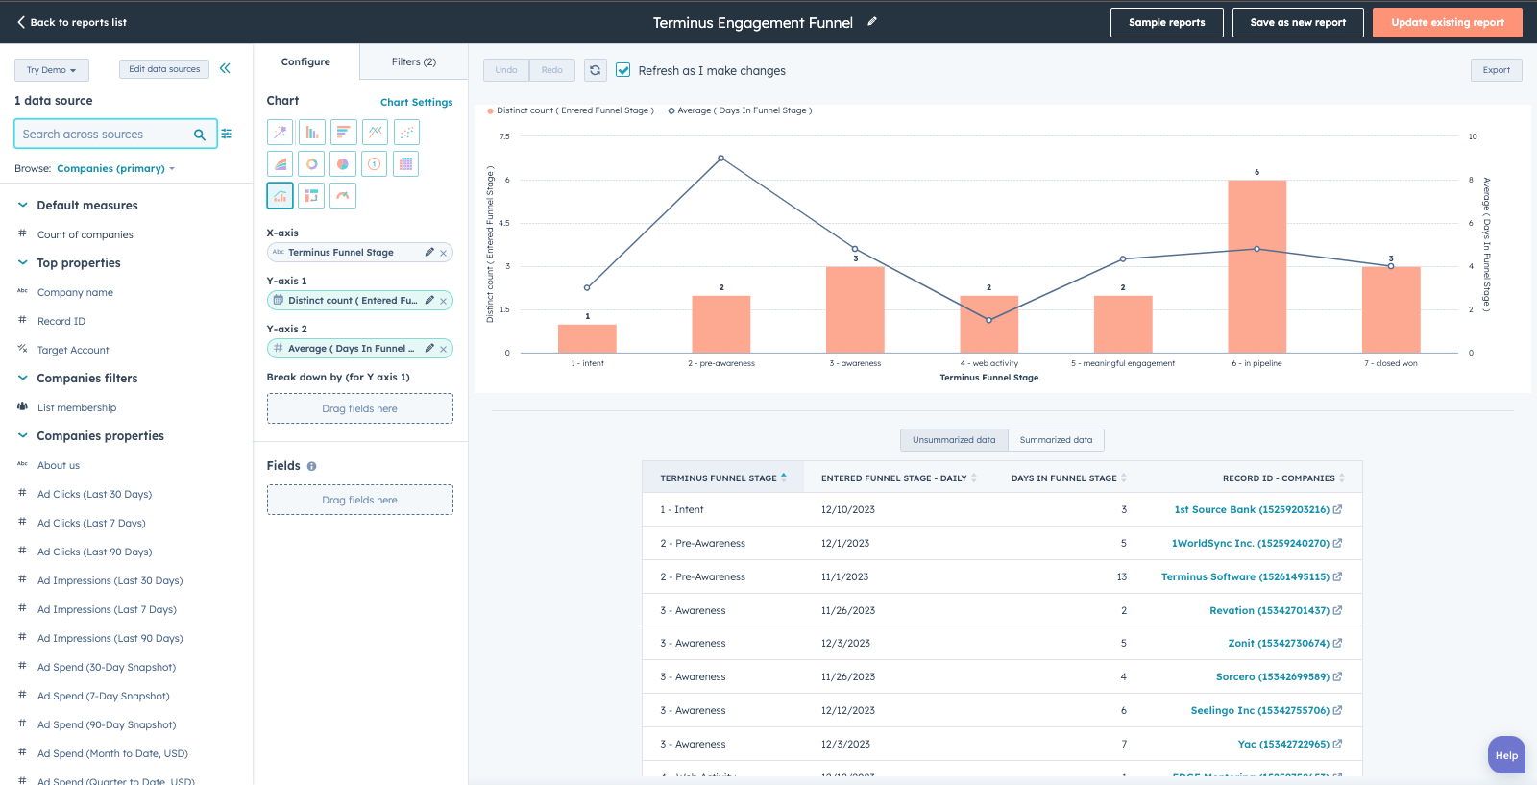1537x785 pixels.
Task: Select the area chart type
Action: pyautogui.click(x=280, y=164)
